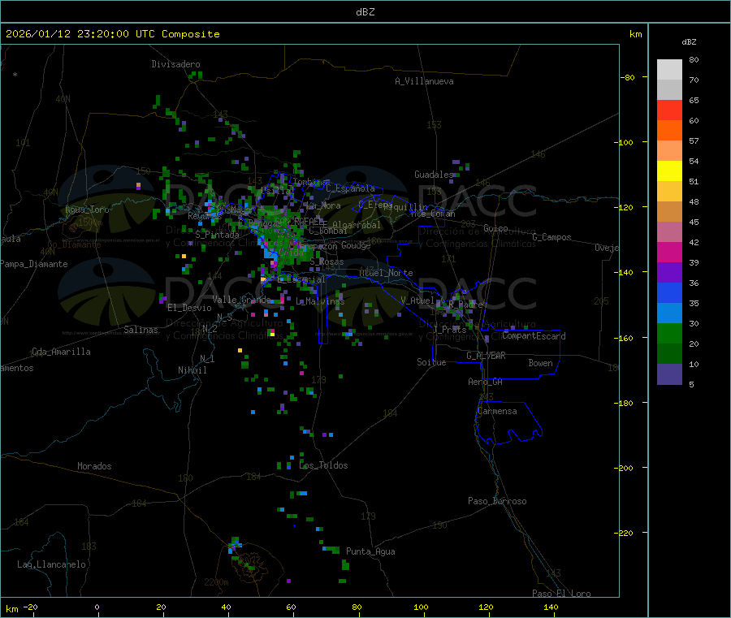Click the Aero_GA label
The width and height of the screenshot is (731, 618).
(x=486, y=382)
